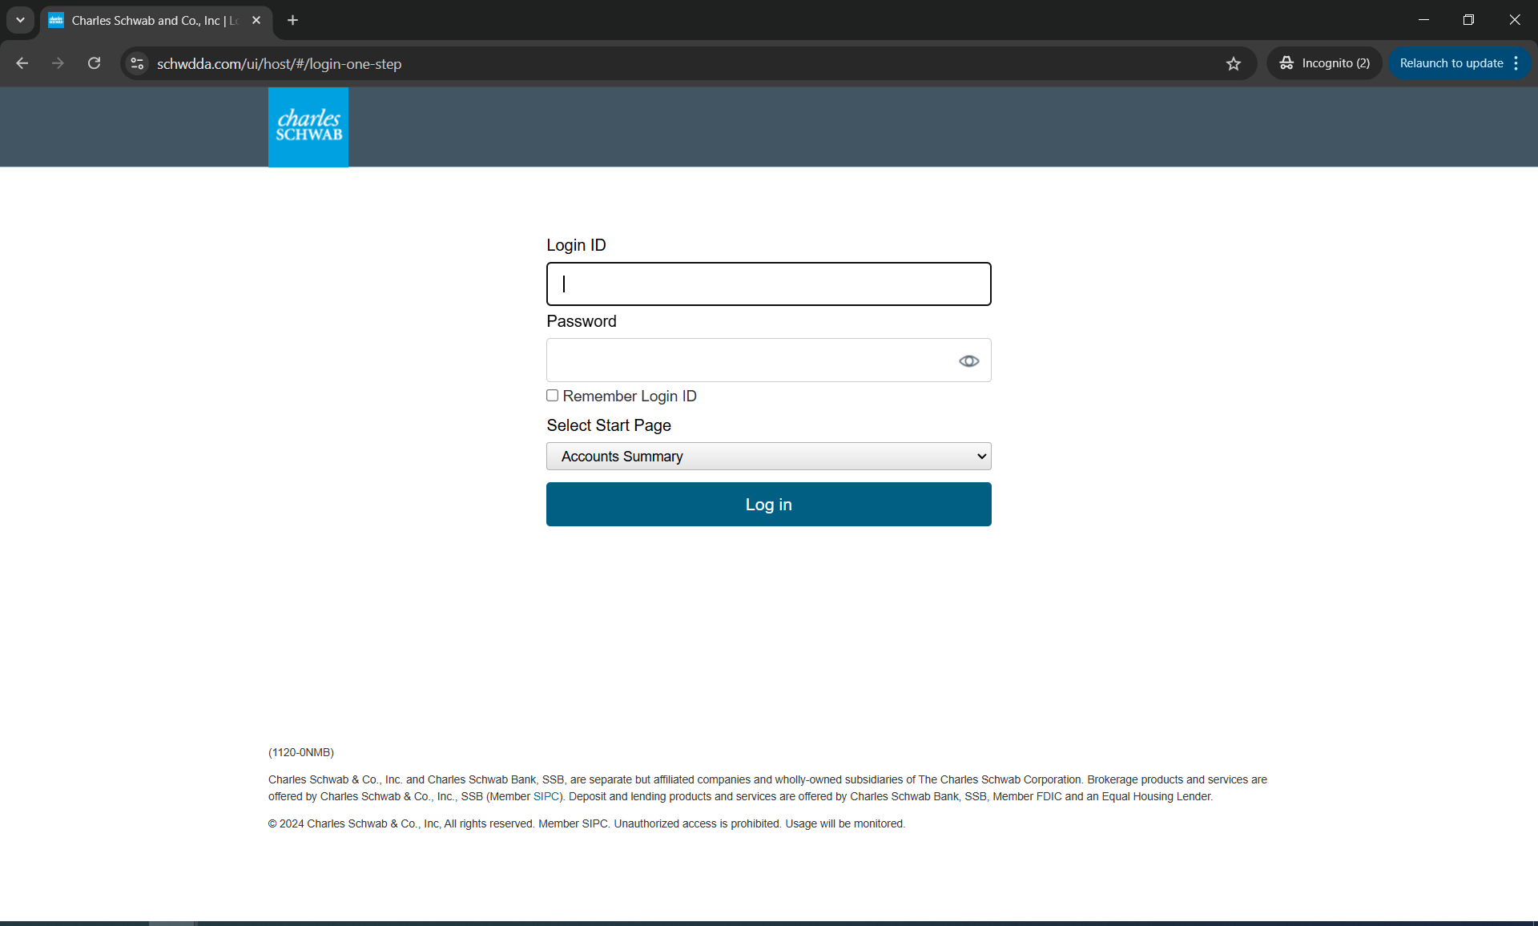
Task: Click the (1120-0NMB) footer code
Action: click(x=301, y=753)
